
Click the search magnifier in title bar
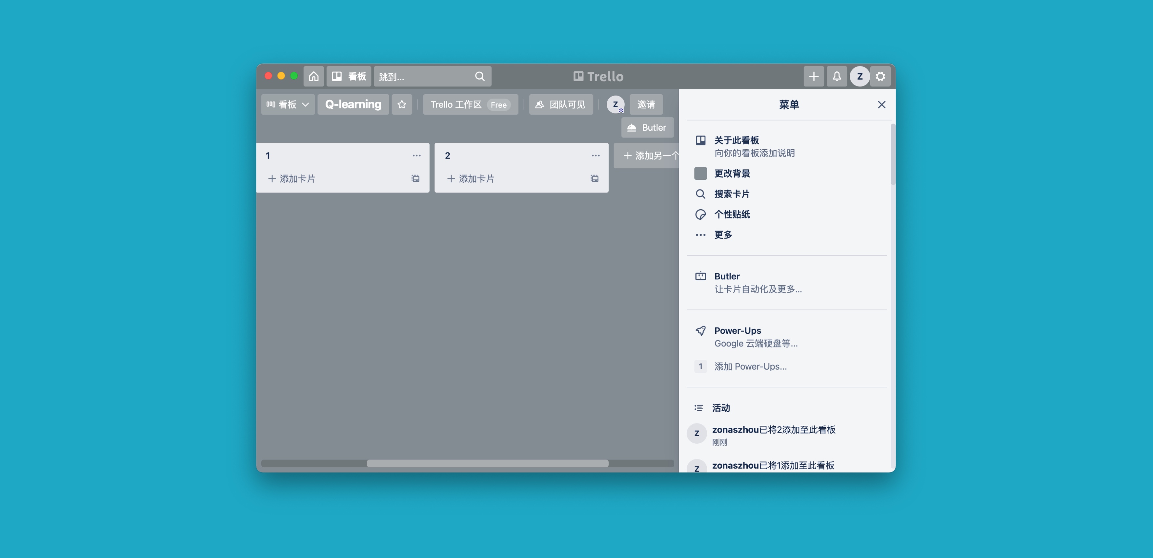479,76
